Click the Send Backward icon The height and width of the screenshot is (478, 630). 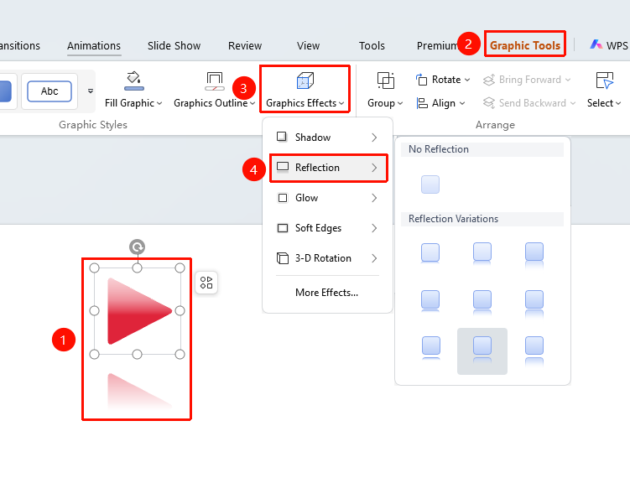(488, 103)
